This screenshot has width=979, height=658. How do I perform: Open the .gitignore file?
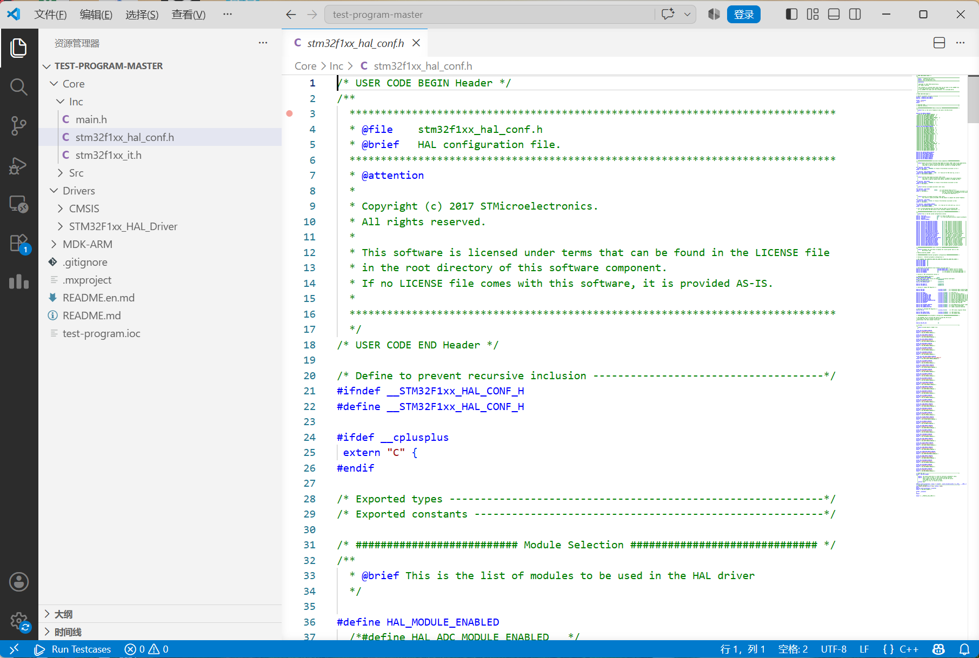pos(160,262)
